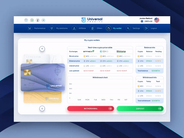Click the Affiliate network icon
Image resolution: width=184 pixels, height=138 pixels.
tap(74, 28)
